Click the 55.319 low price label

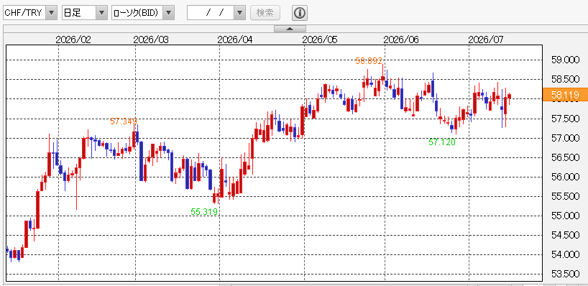204,212
